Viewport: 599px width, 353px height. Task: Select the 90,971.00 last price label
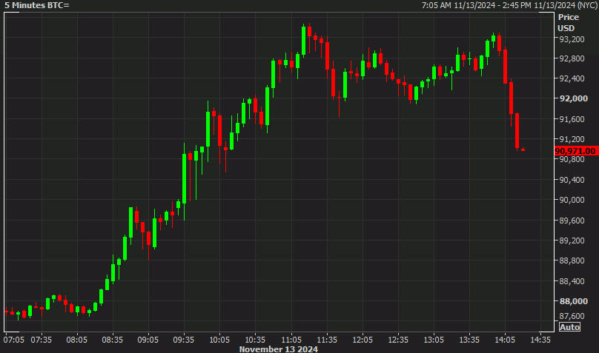(575, 151)
